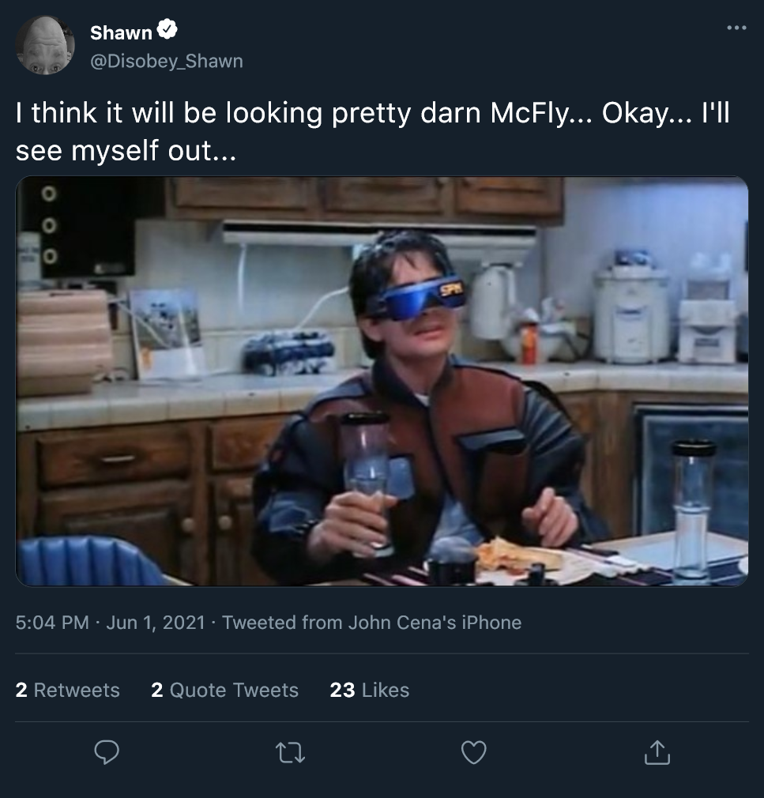The width and height of the screenshot is (764, 798).
Task: Open Shawn's profile avatar picture
Action: pyautogui.click(x=45, y=46)
